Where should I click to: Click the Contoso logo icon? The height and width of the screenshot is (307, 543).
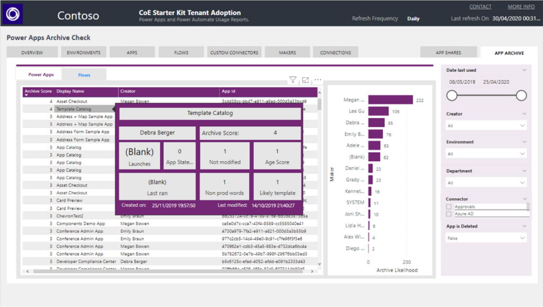pyautogui.click(x=12, y=13)
